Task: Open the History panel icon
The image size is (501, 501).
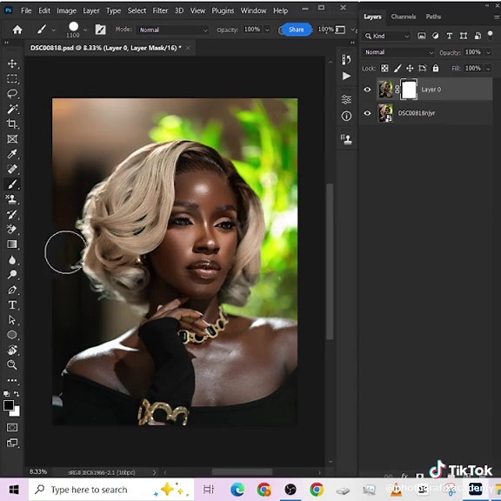Action: (346, 59)
